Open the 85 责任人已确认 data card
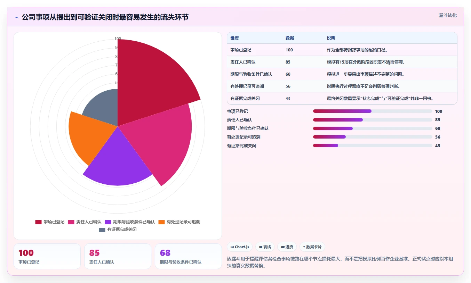The image size is (471, 283). click(x=118, y=256)
